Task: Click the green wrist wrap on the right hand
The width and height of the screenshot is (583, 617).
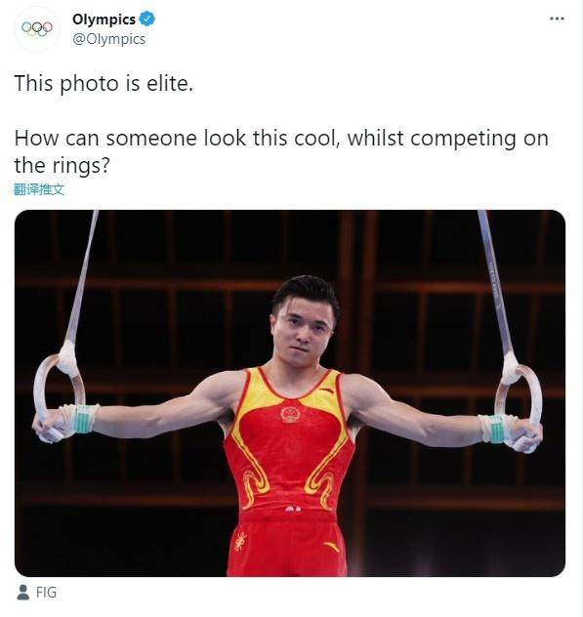Action: [496, 429]
